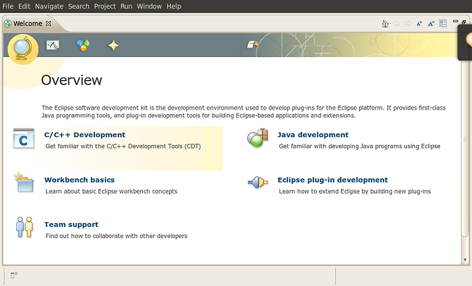The width and height of the screenshot is (472, 286).
Task: Open the Help menu
Action: (x=174, y=6)
